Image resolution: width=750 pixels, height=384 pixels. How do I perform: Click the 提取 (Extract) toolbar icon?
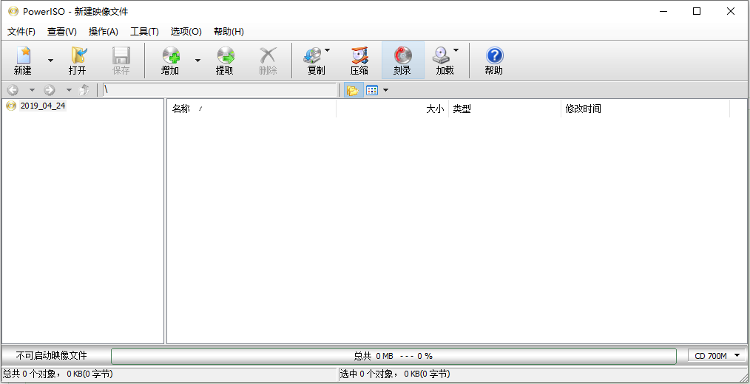click(225, 57)
